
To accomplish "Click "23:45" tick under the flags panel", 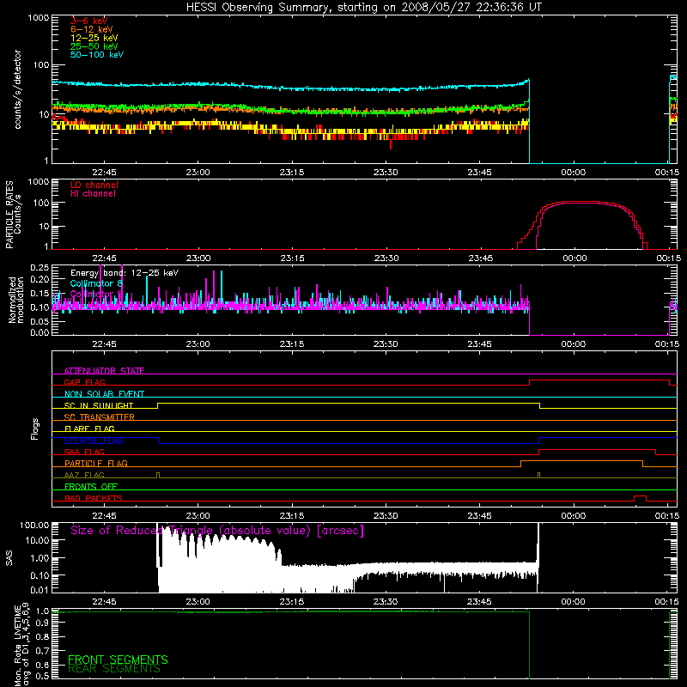I will [479, 516].
